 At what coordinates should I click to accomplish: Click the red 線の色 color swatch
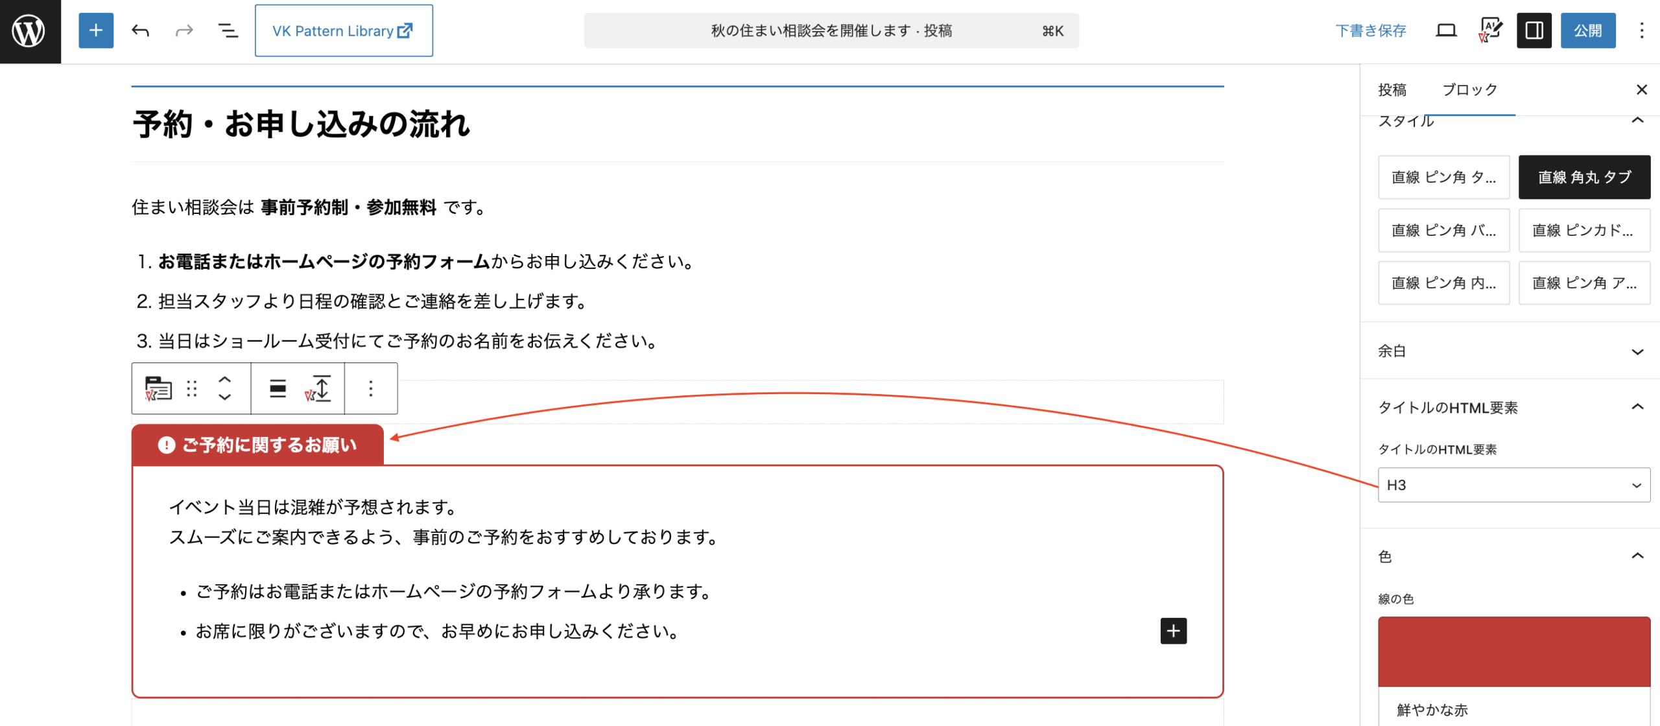[x=1513, y=651]
